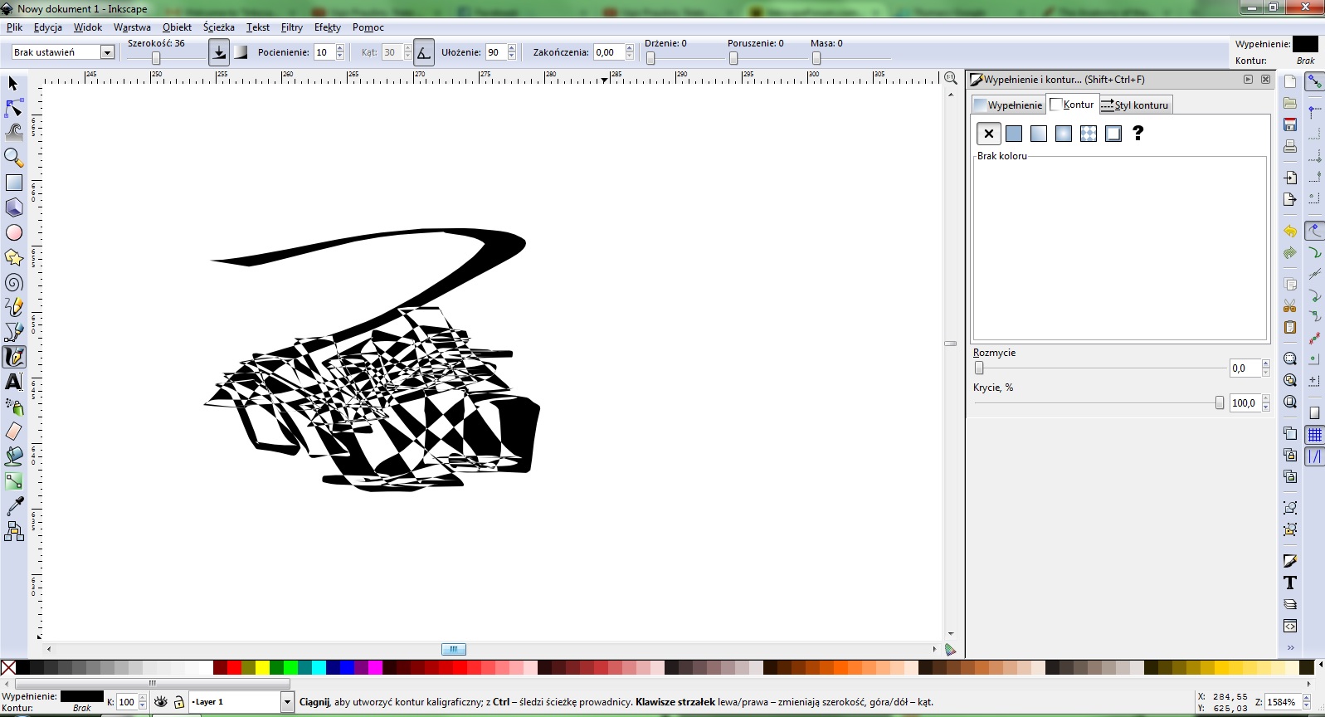Open the Brak ustawień presets dropdown
1325x717 pixels.
coord(107,52)
